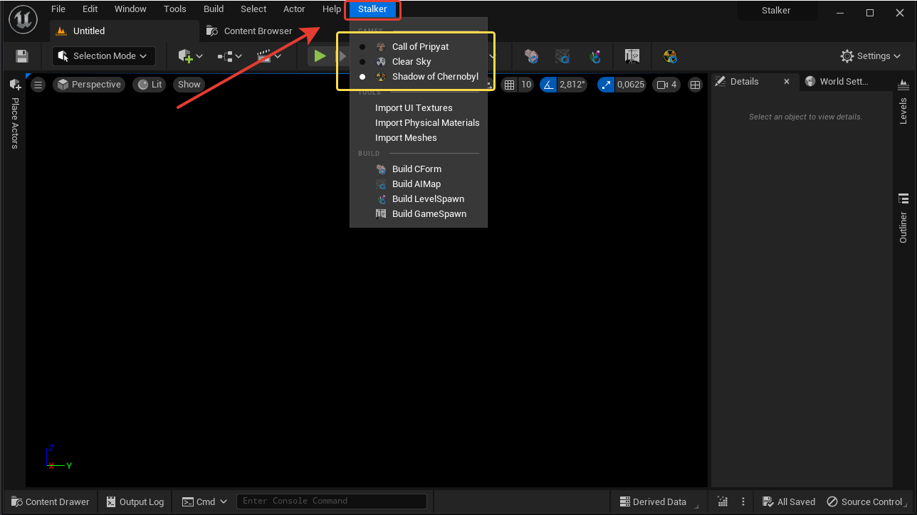917x515 pixels.
Task: Change the grid snap value 10
Action: click(x=526, y=85)
